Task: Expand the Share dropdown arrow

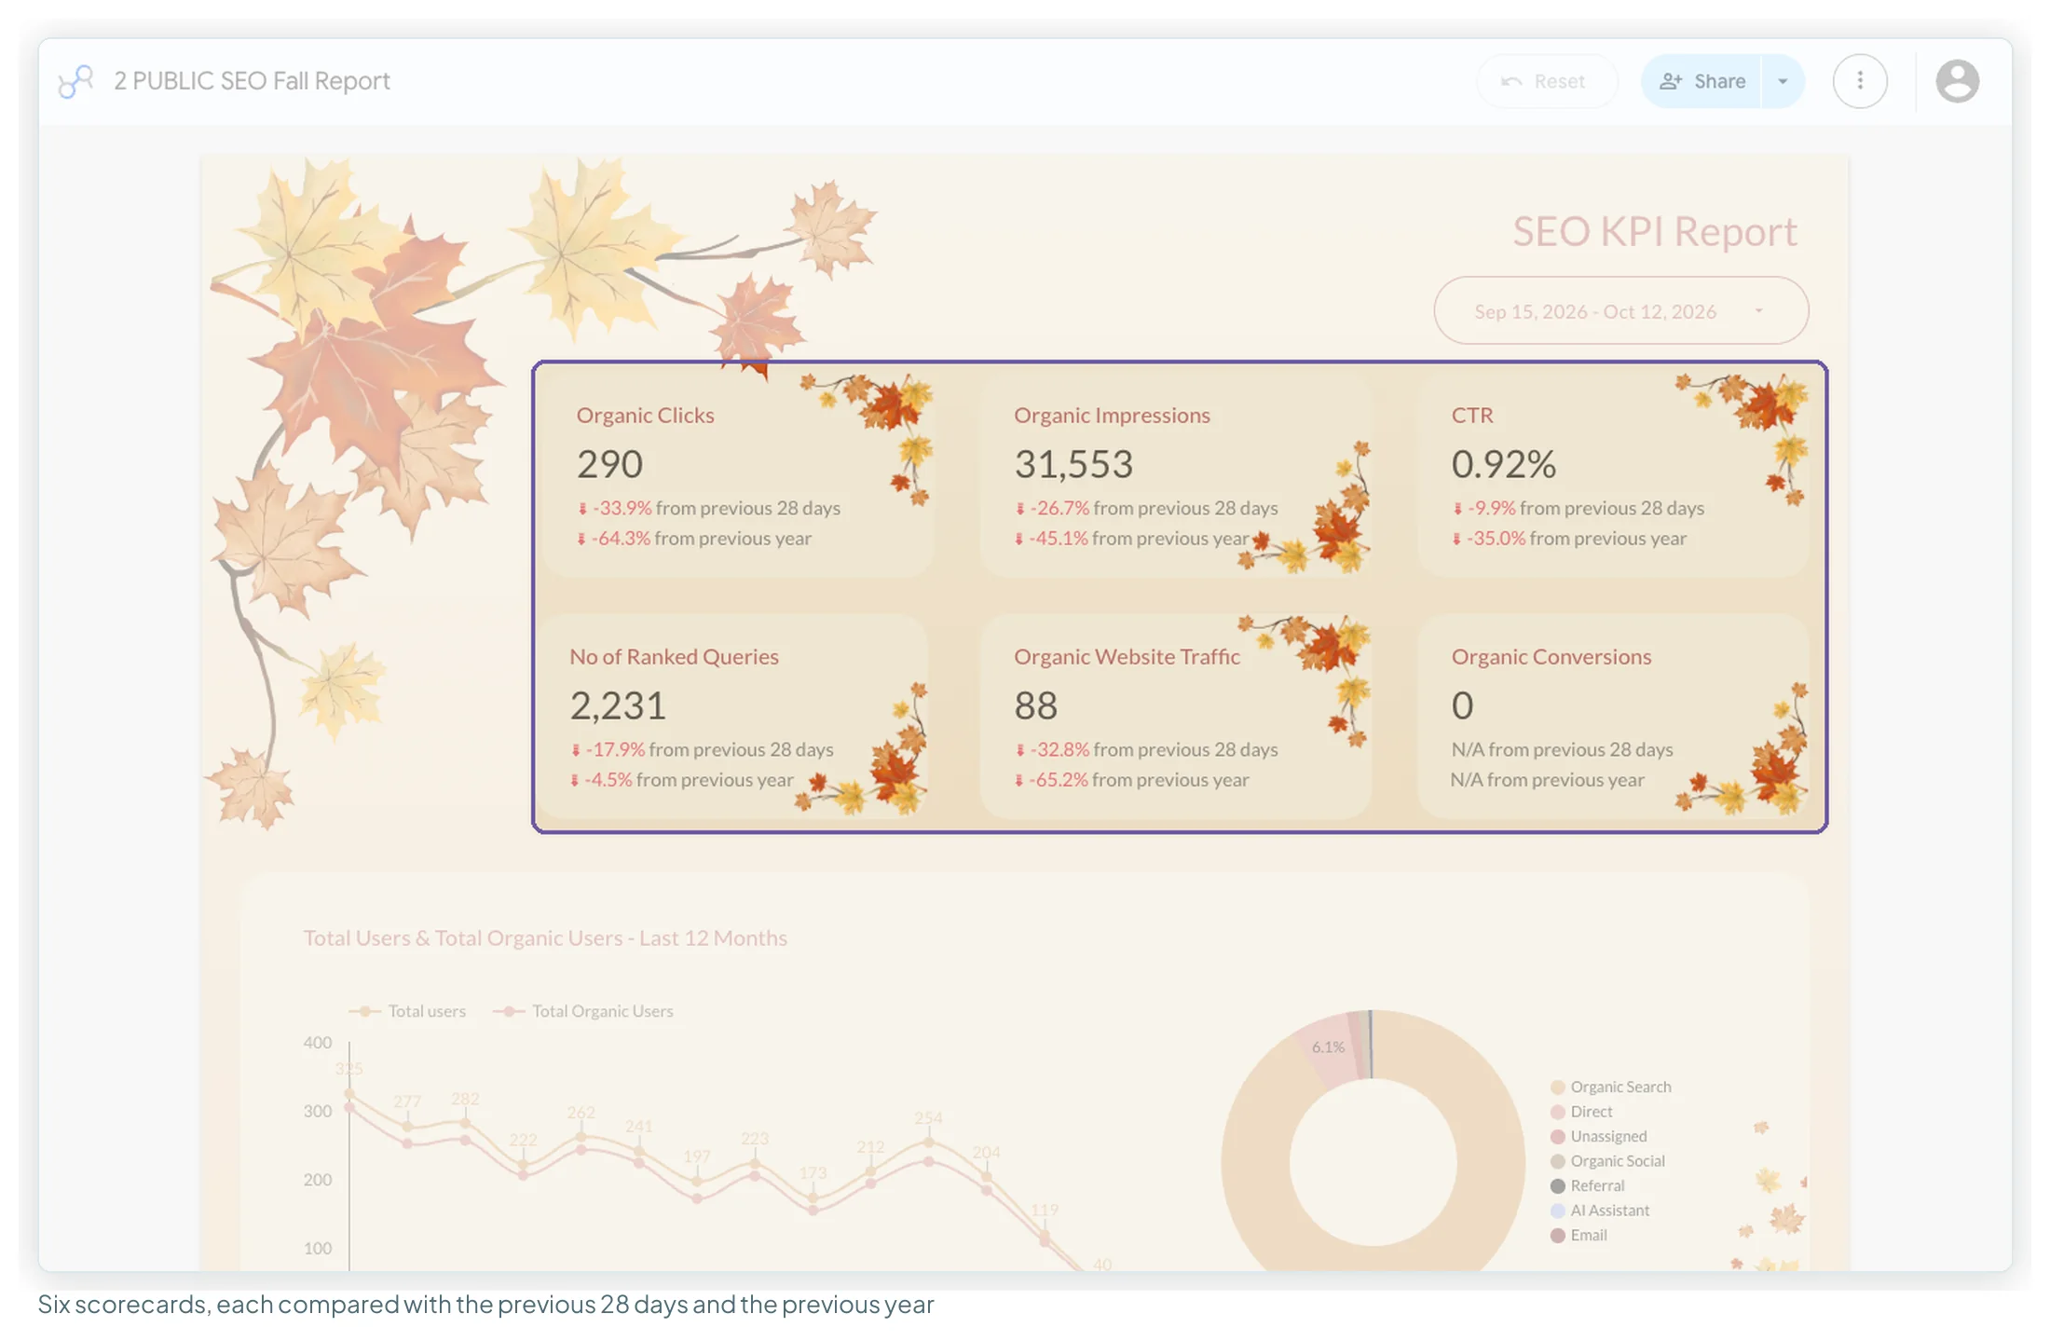Action: tap(1783, 81)
